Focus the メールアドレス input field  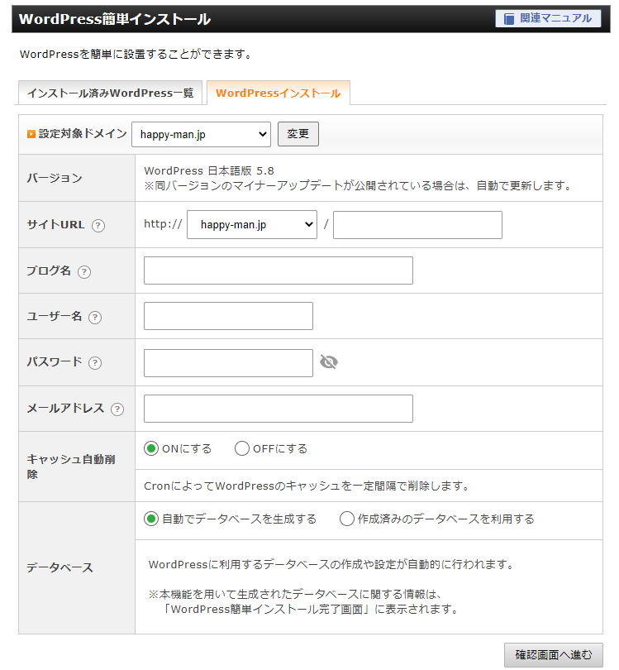pyautogui.click(x=279, y=409)
